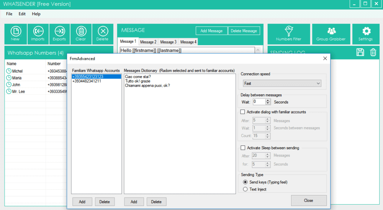The image size is (383, 210).
Task: Open the Numbers Filter tool
Action: (289, 34)
